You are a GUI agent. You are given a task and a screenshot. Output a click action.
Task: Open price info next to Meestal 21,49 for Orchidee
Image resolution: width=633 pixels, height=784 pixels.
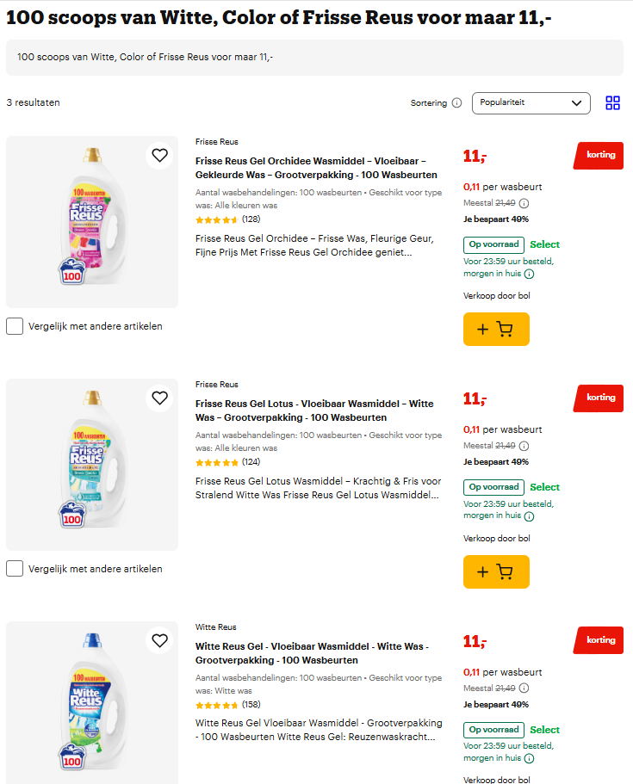click(x=524, y=205)
